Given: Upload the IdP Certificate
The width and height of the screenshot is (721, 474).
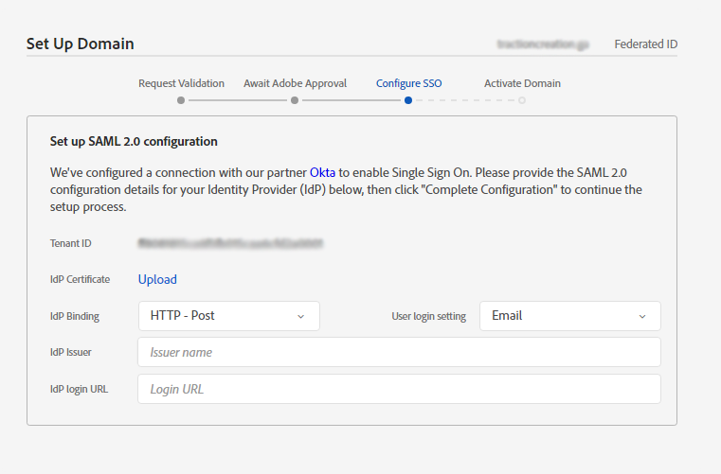Looking at the screenshot, I should click(157, 279).
